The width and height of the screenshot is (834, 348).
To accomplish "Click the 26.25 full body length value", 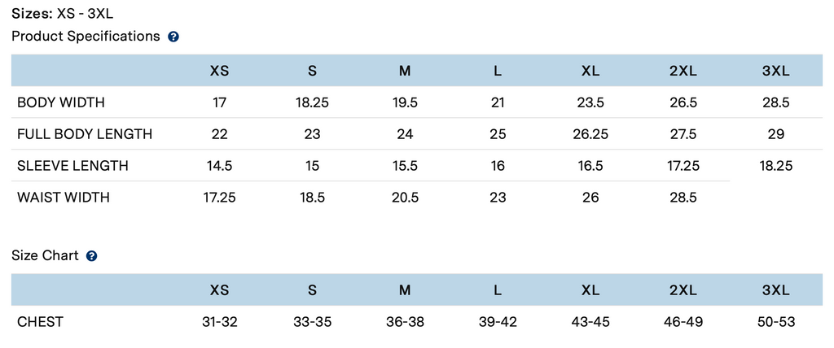I will [590, 134].
